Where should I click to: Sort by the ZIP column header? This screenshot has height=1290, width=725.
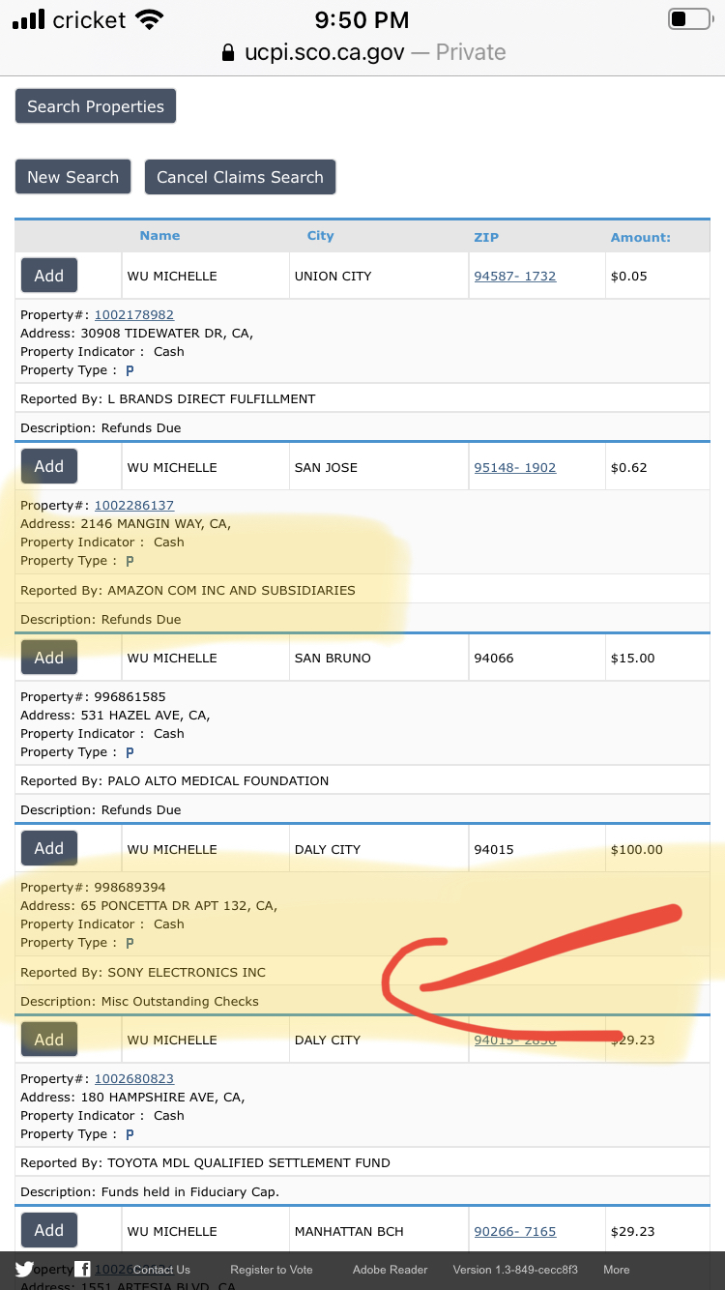coord(486,237)
